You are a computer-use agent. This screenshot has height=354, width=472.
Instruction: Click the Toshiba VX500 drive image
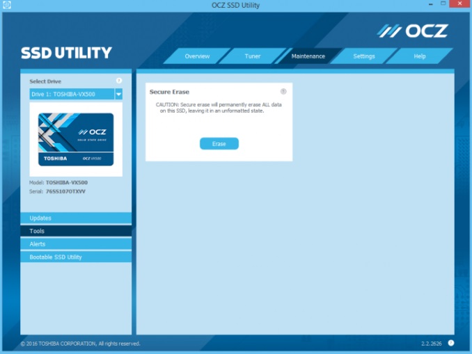75,140
